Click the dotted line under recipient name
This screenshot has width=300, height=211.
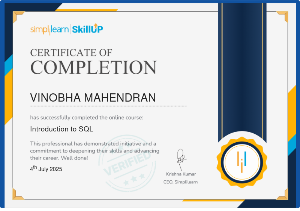(x=108, y=106)
